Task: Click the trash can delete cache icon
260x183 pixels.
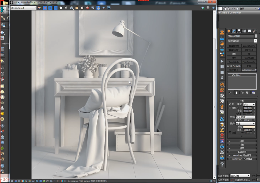Action: pyautogui.click(x=222, y=78)
